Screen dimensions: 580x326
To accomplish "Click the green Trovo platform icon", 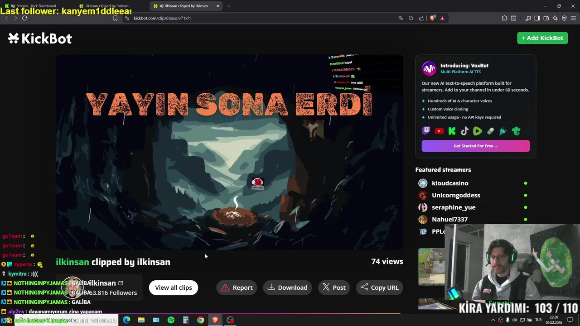I will click(x=516, y=131).
